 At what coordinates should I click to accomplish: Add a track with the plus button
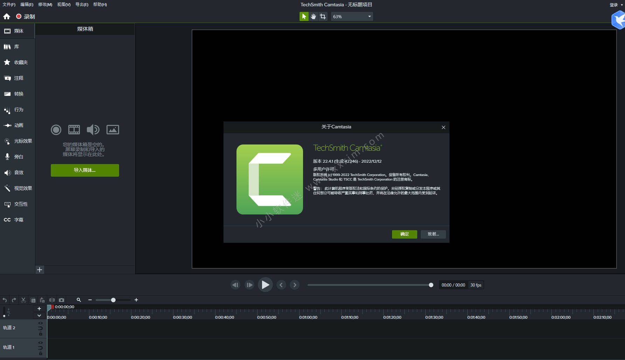tap(39, 309)
